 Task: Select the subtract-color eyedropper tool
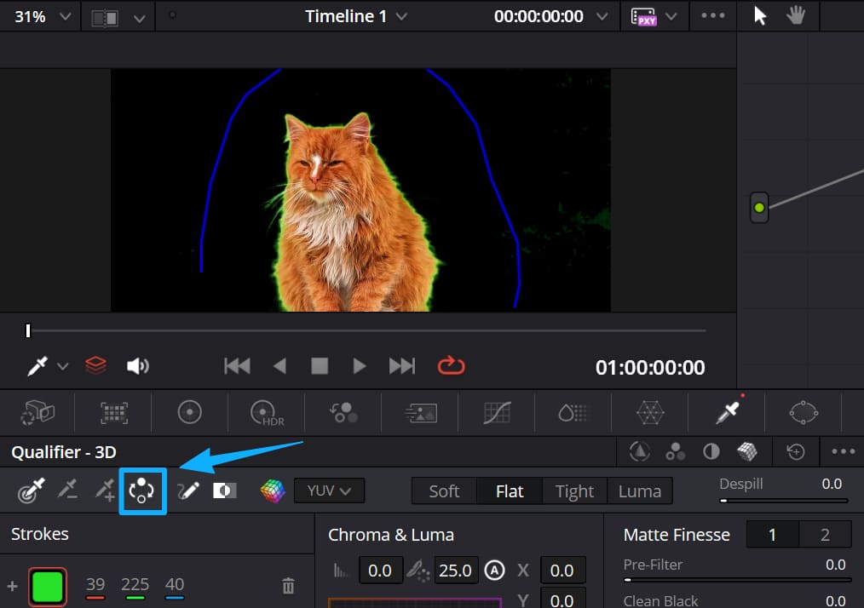point(68,491)
